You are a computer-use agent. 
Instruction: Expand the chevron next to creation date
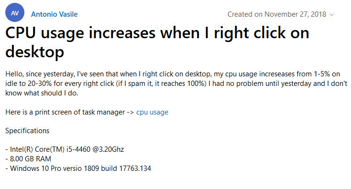332,15
